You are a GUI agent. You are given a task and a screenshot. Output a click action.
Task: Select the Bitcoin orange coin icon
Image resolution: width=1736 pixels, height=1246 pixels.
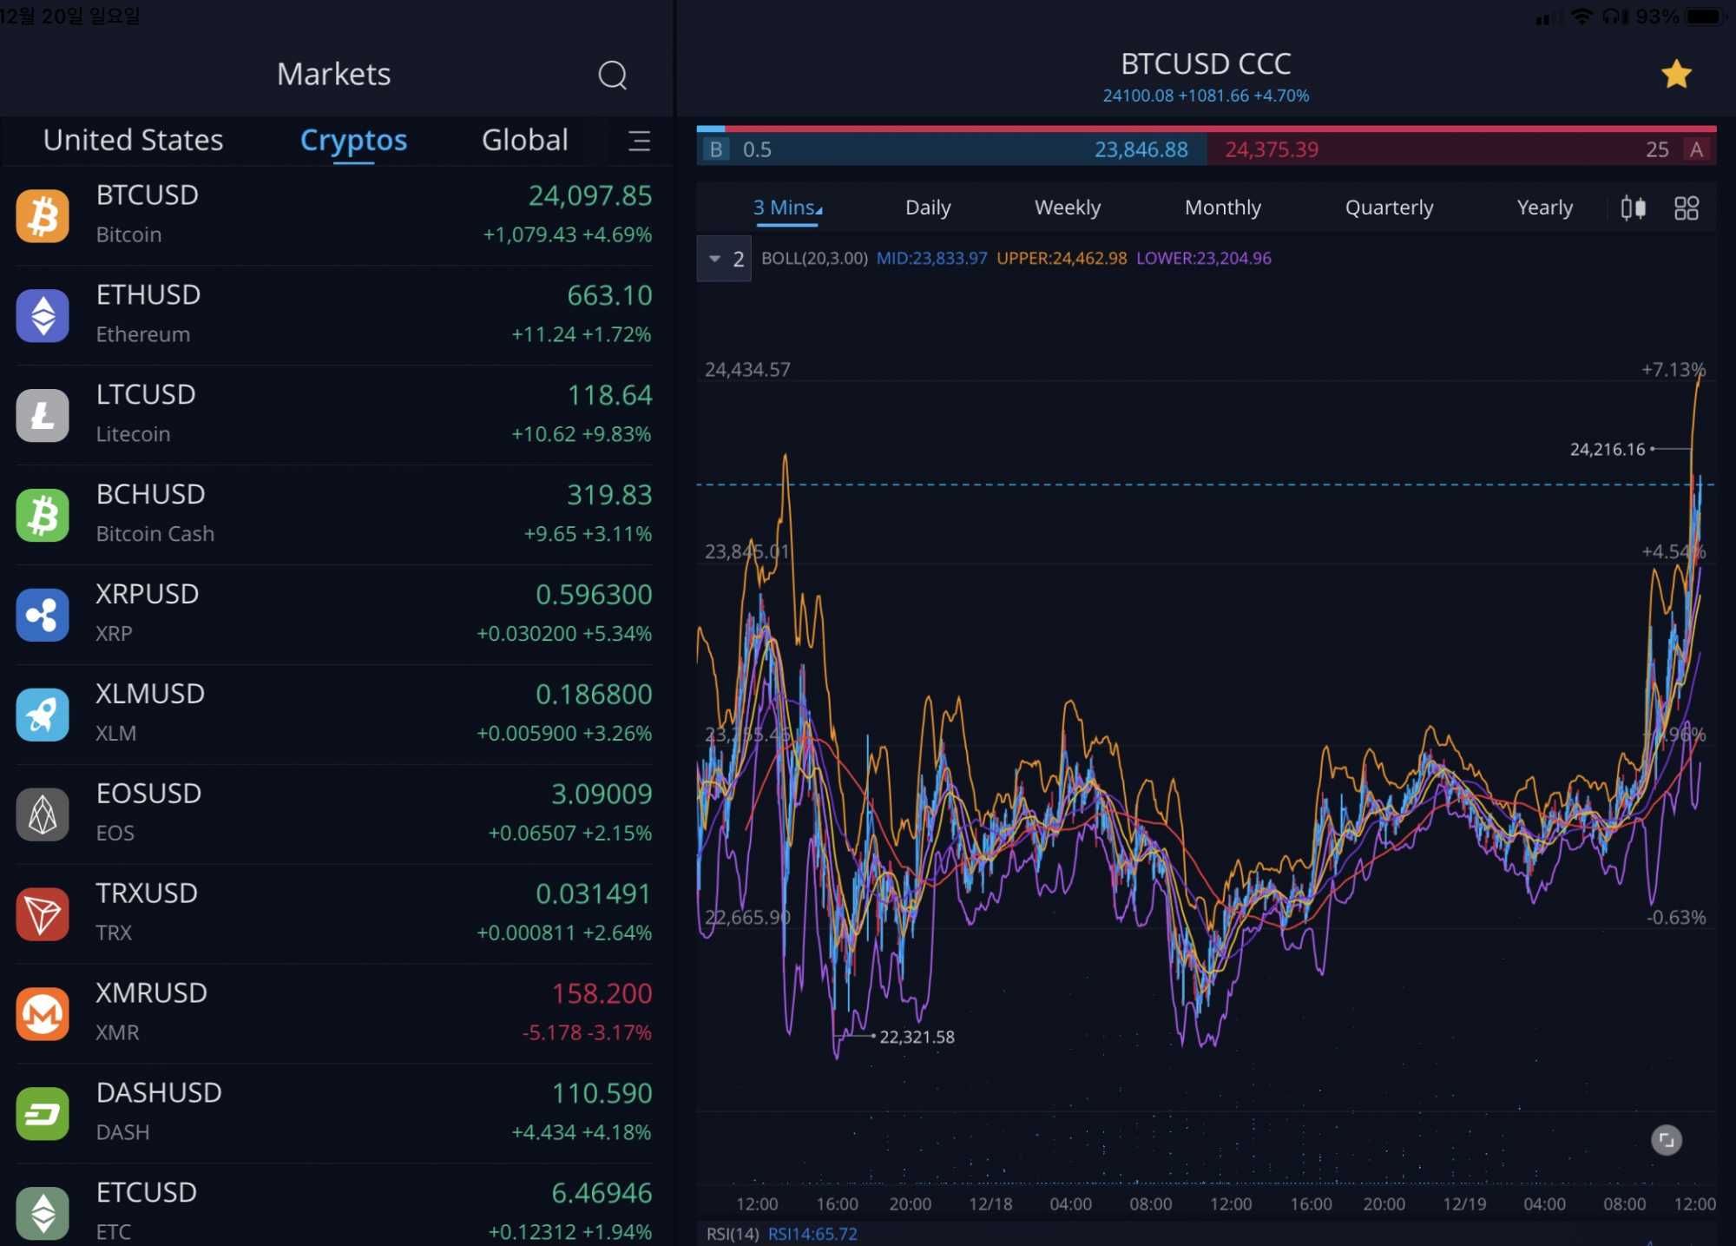click(x=43, y=215)
